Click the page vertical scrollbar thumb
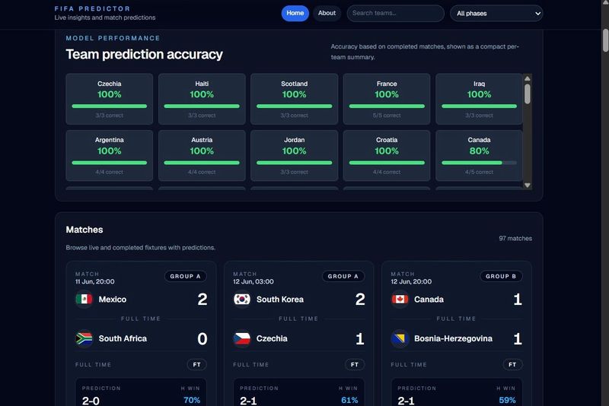Screen dimensions: 609x406 [x=605, y=40]
